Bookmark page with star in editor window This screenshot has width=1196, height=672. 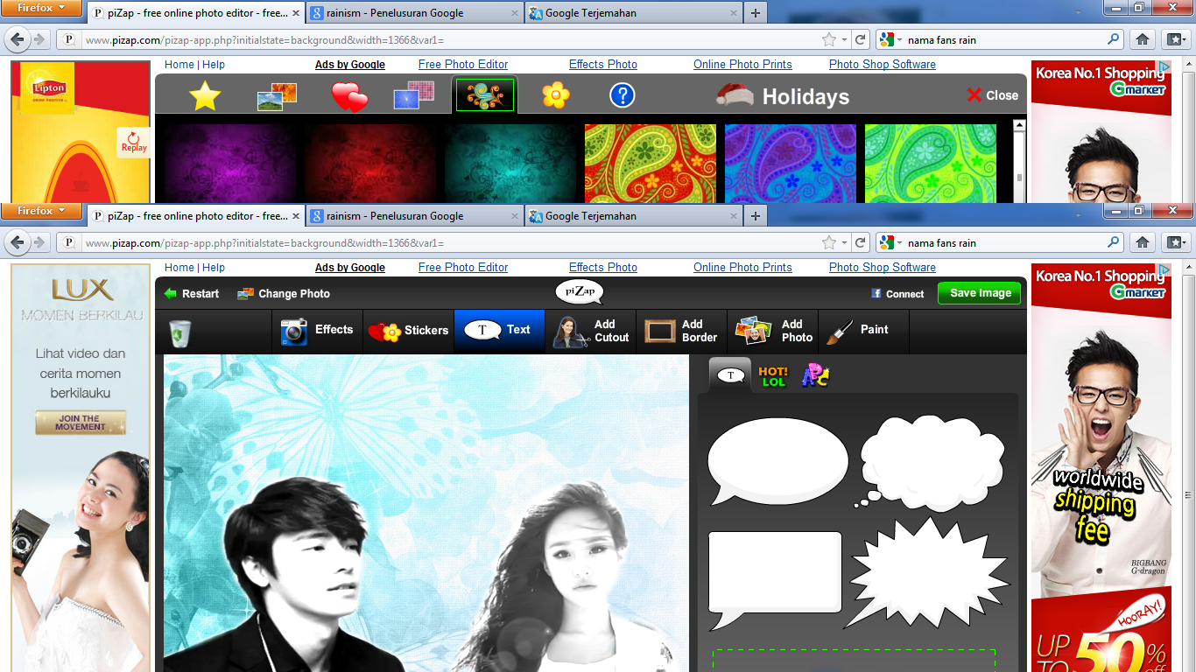(x=828, y=243)
